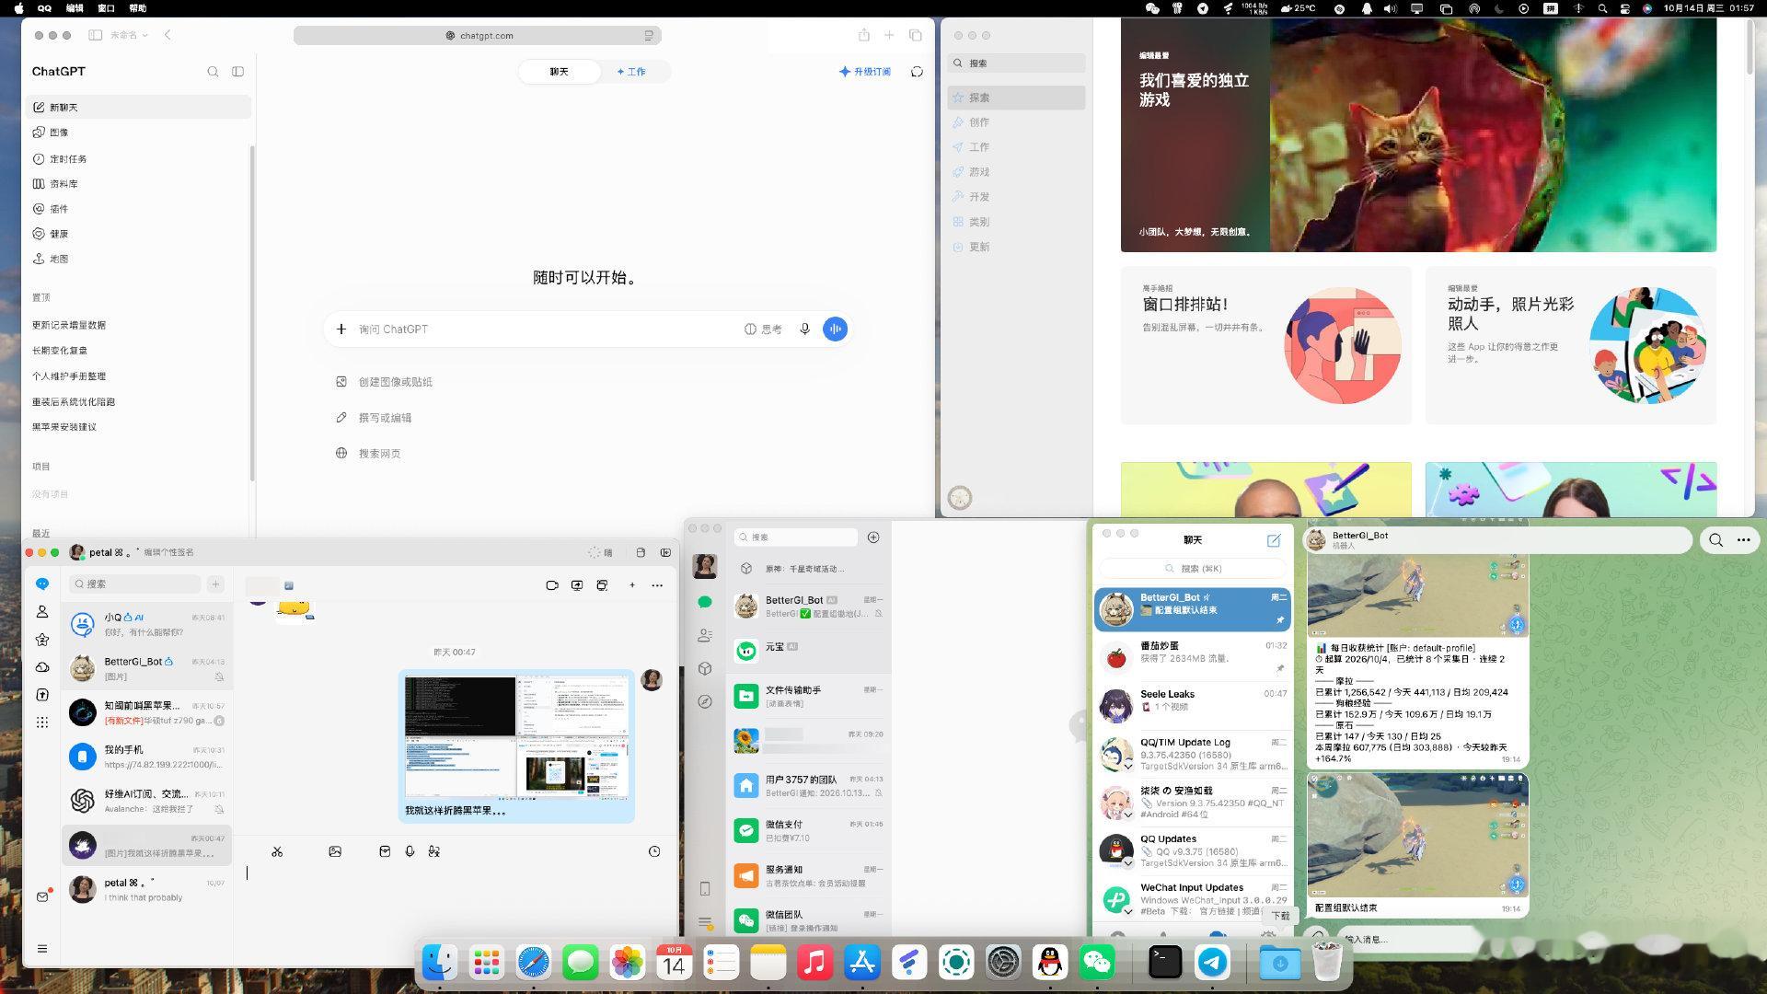Open the plus menu in QQ chat header
Screen dimensions: 1767x994
[x=632, y=585]
